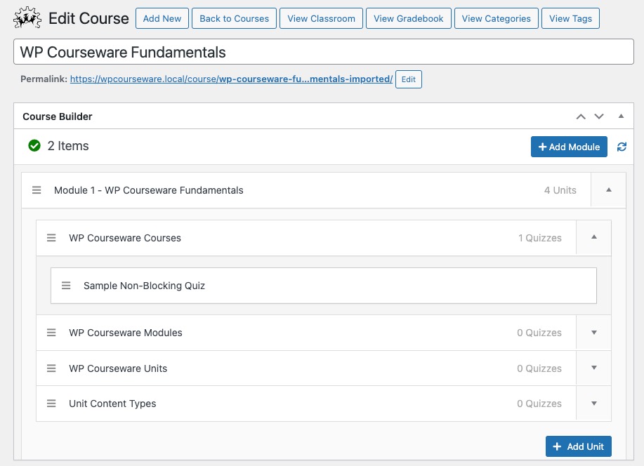Click the WP Courseware Units drag handle
The image size is (644, 466).
51,368
